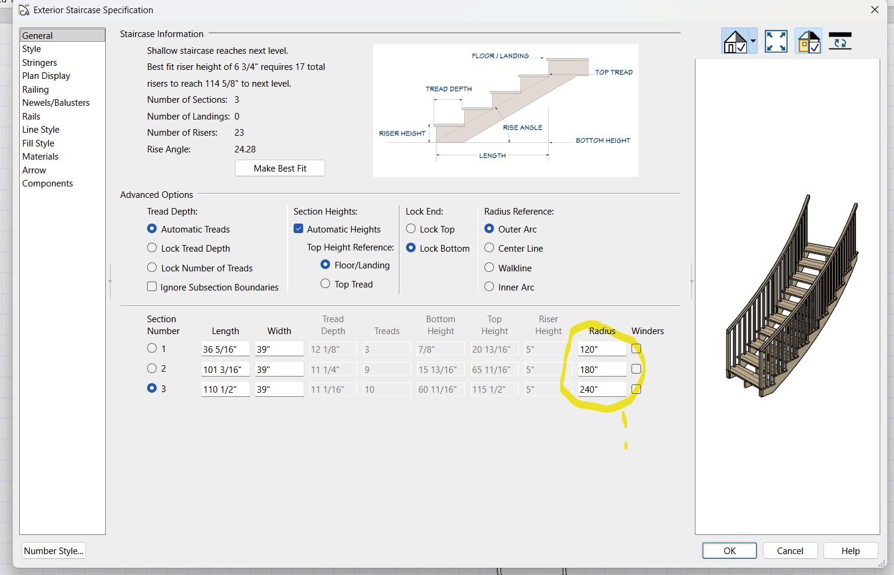Uncheck the Automatic Heights checkbox
The width and height of the screenshot is (894, 575).
pyautogui.click(x=298, y=229)
